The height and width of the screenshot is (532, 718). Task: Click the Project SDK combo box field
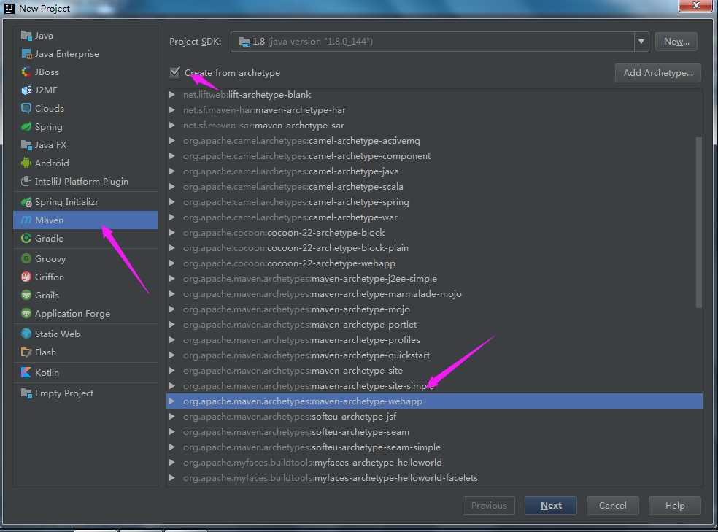point(439,42)
